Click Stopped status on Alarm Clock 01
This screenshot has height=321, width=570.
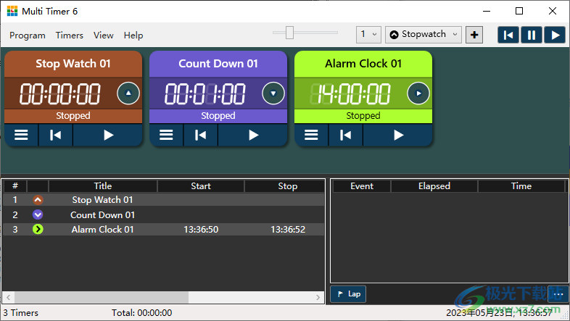[363, 115]
